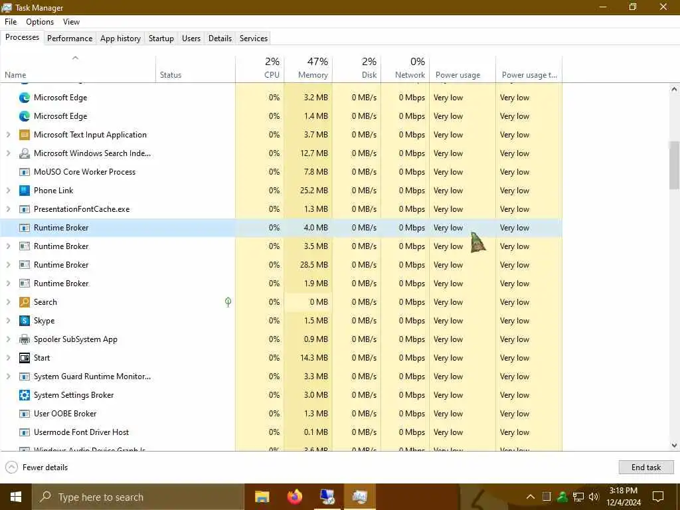
Task: Click the network tray icon
Action: (x=578, y=497)
